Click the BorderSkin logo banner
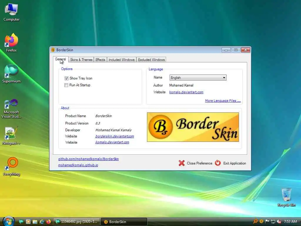The height and width of the screenshot is (226, 301). tap(193, 127)
